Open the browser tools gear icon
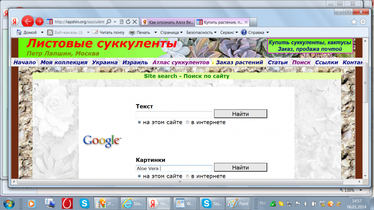The image size is (374, 210). tap(363, 22)
